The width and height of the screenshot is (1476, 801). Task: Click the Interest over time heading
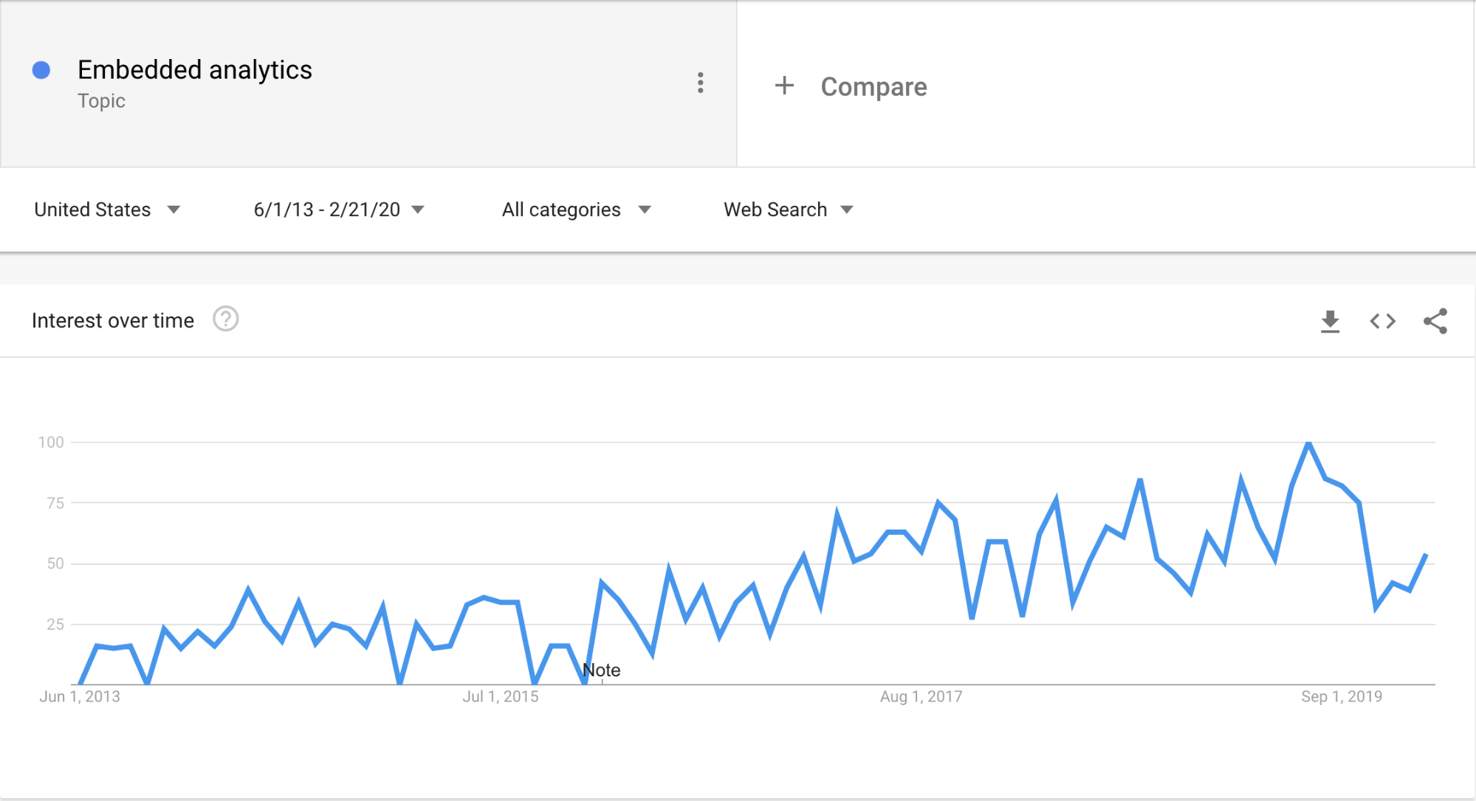(x=113, y=321)
